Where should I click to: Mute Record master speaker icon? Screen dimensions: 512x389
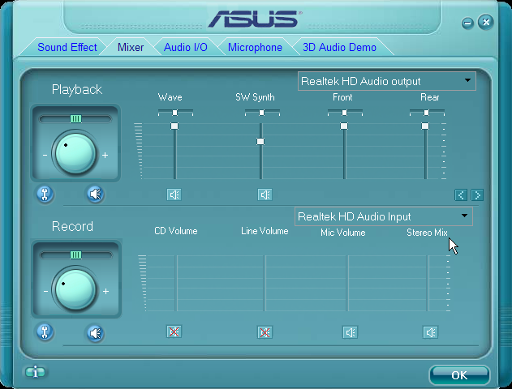96,333
